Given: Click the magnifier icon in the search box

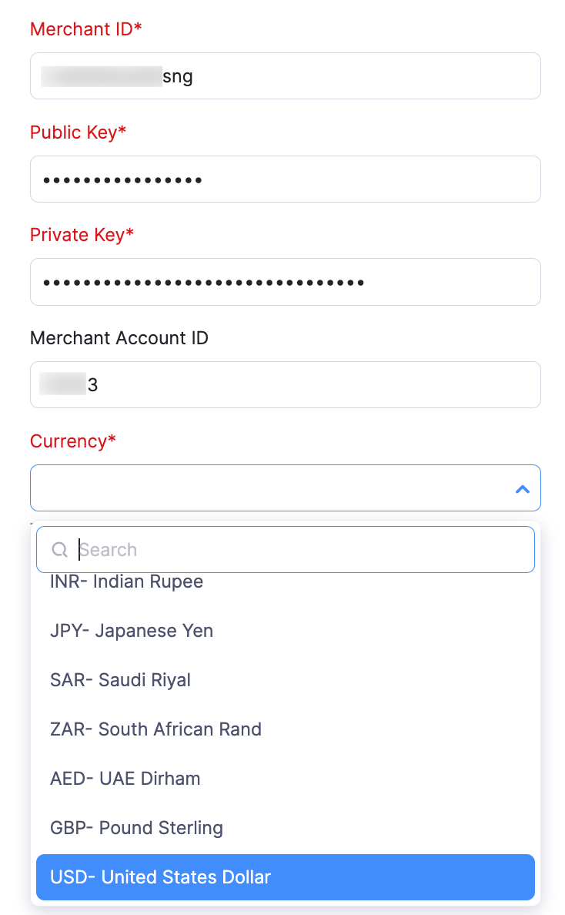Looking at the screenshot, I should click(59, 550).
